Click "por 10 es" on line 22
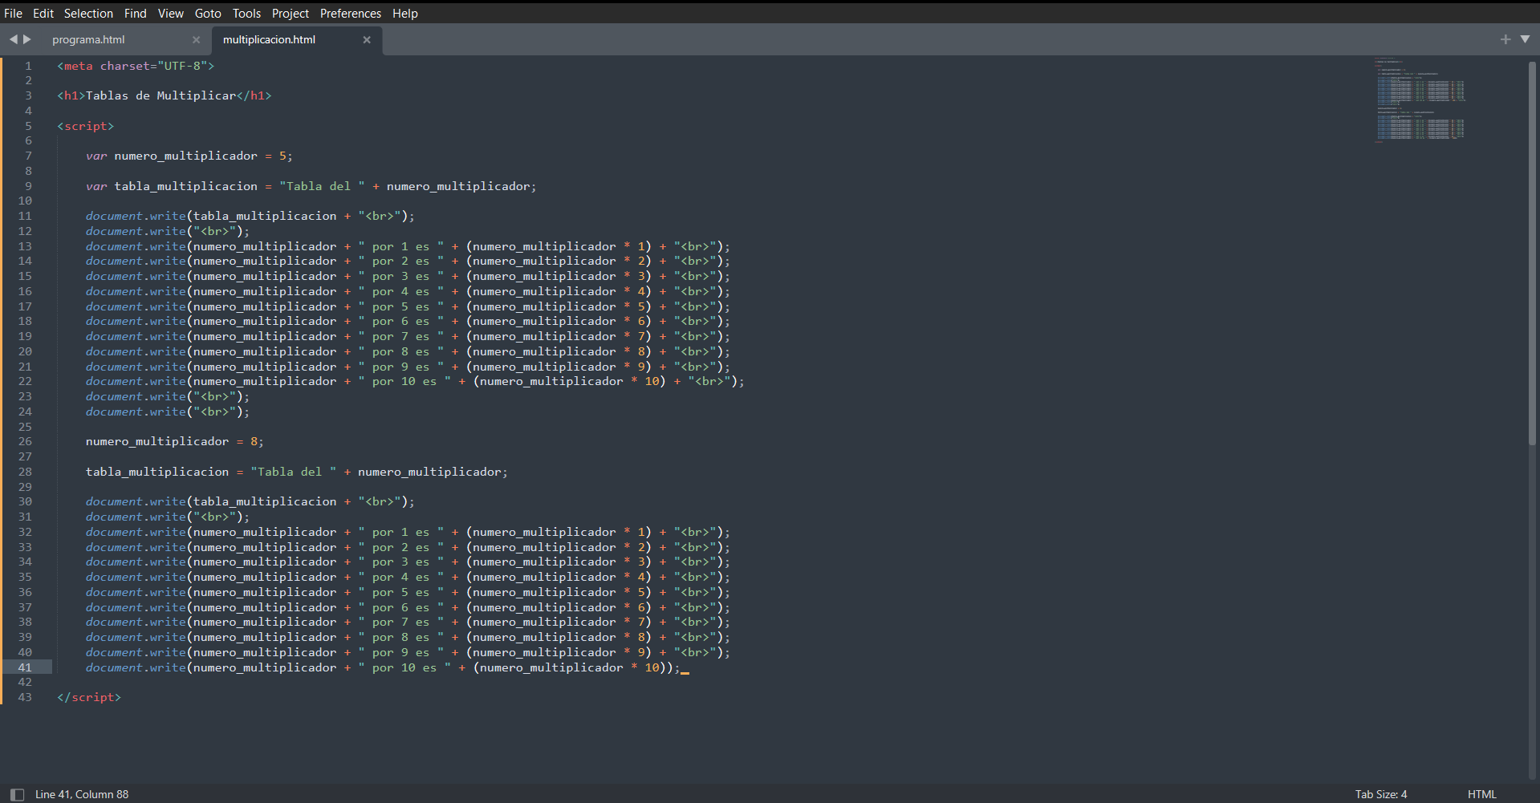The width and height of the screenshot is (1540, 803). click(404, 381)
